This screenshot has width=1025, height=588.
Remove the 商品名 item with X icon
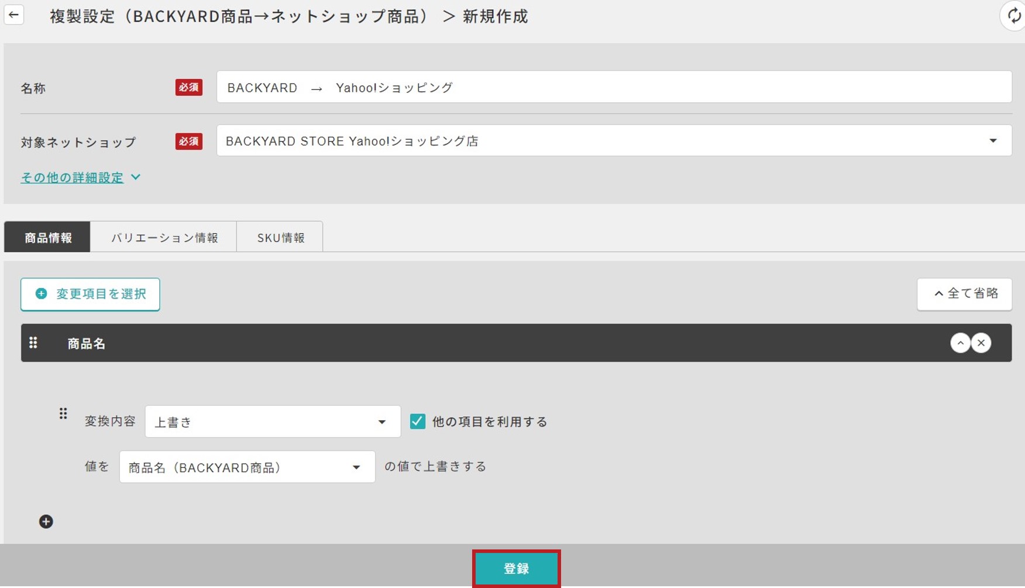[981, 343]
